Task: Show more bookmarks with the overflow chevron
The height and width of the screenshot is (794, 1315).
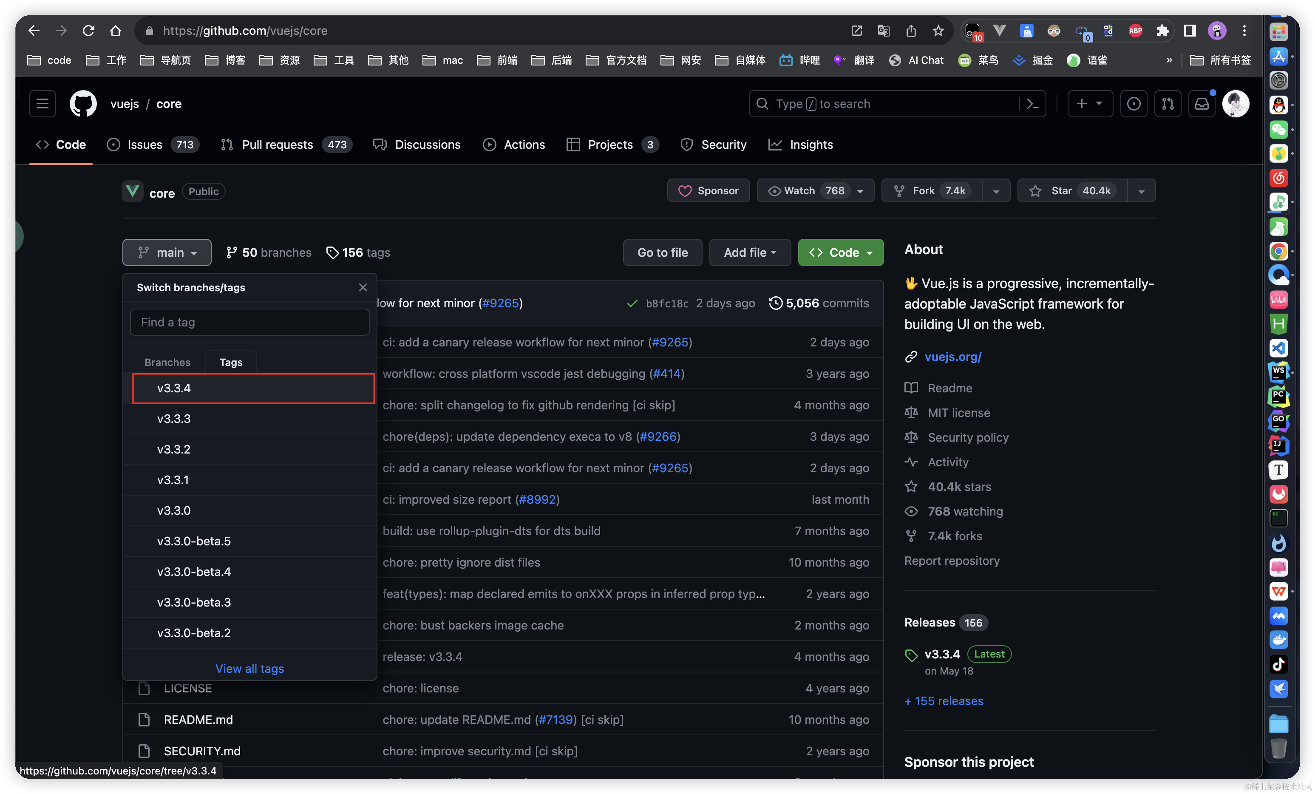Action: [x=1169, y=60]
